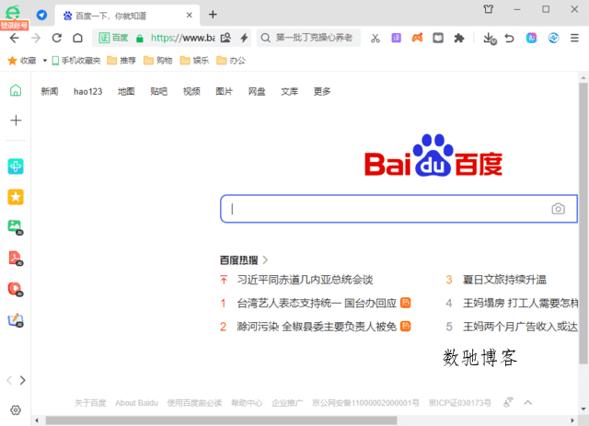Go back to previous page
The image size is (589, 426).
point(15,38)
